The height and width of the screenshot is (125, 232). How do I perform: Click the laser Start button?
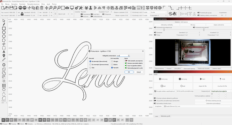click(202, 79)
